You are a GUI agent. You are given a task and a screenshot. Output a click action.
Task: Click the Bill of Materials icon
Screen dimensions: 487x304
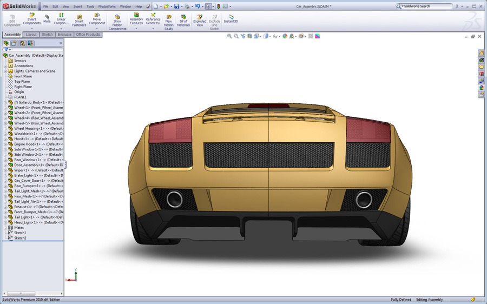pyautogui.click(x=183, y=19)
